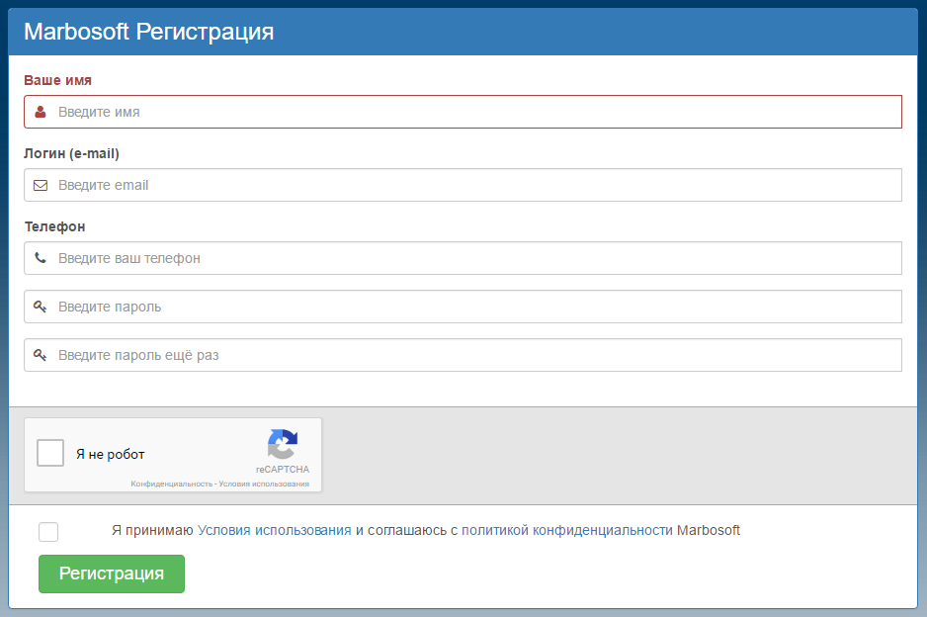The image size is (927, 617).
Task: Focus the 'Введите ваш телефон' input field
Action: point(463,258)
